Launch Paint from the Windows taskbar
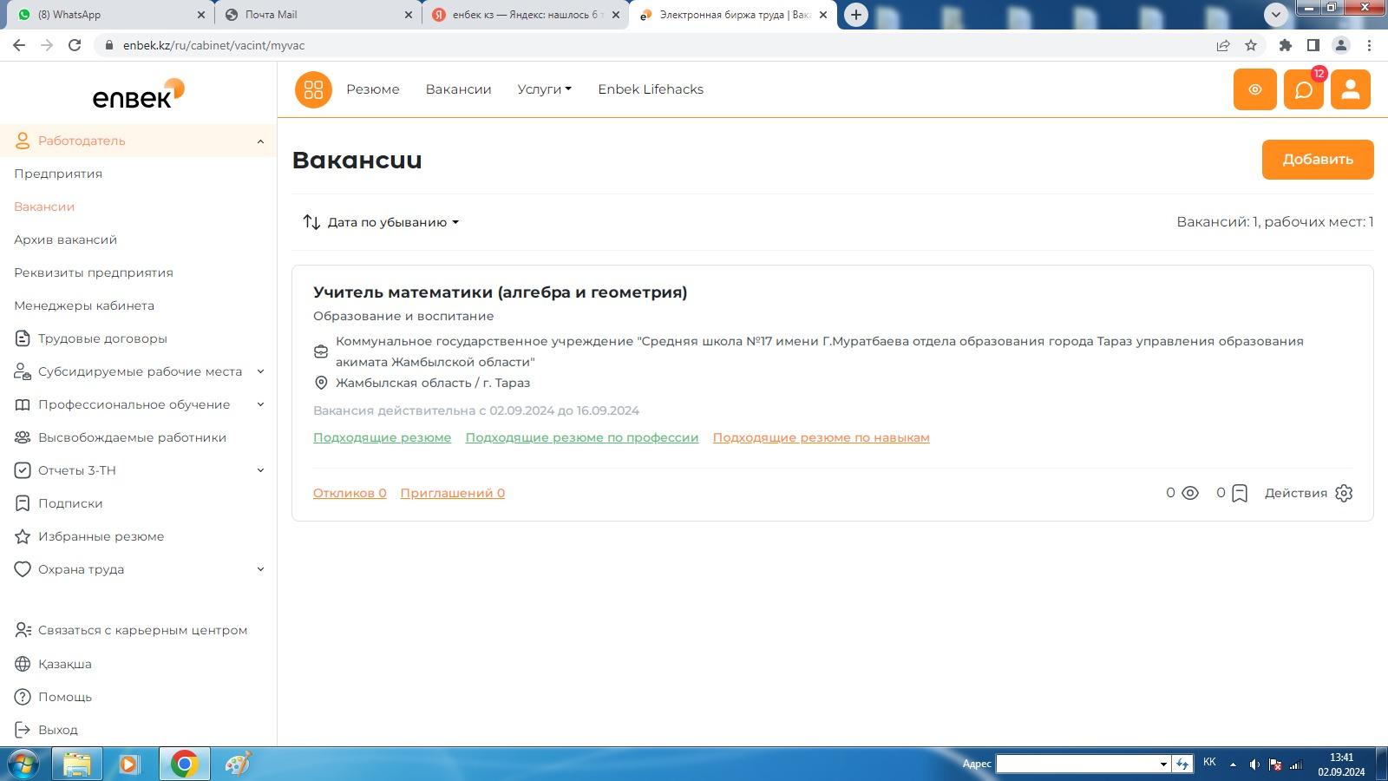The image size is (1388, 781). click(x=237, y=764)
